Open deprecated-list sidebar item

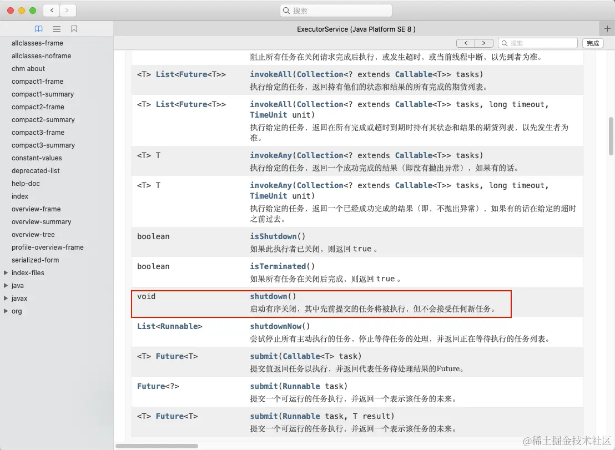(36, 170)
